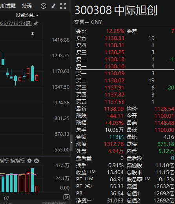Click the splitter grip between chart and quote
The image size is (175, 204).
tap(71, 67)
